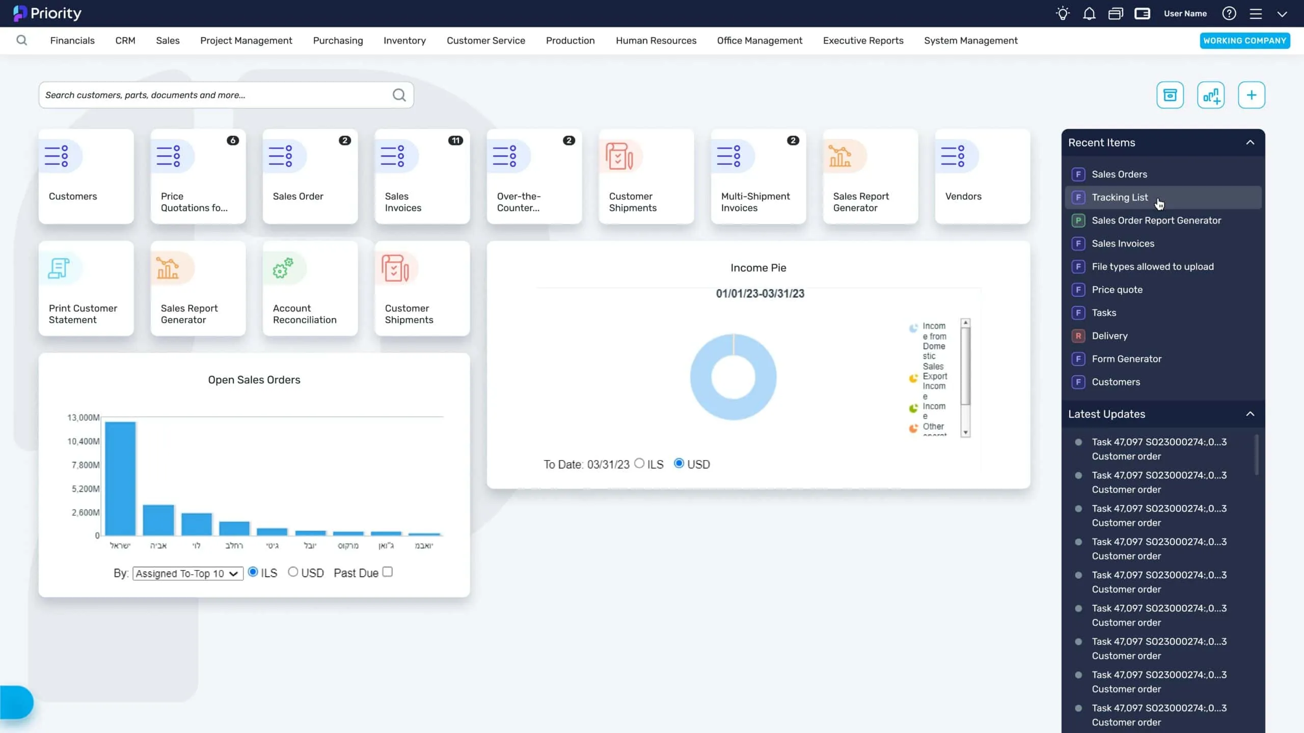
Task: Collapse the Recent Items panel
Action: pos(1249,143)
